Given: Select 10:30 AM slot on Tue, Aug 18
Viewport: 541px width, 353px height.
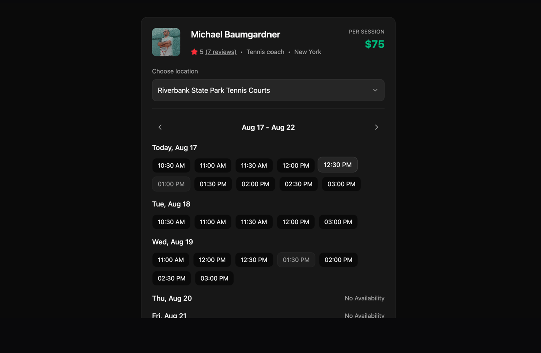Looking at the screenshot, I should [171, 222].
